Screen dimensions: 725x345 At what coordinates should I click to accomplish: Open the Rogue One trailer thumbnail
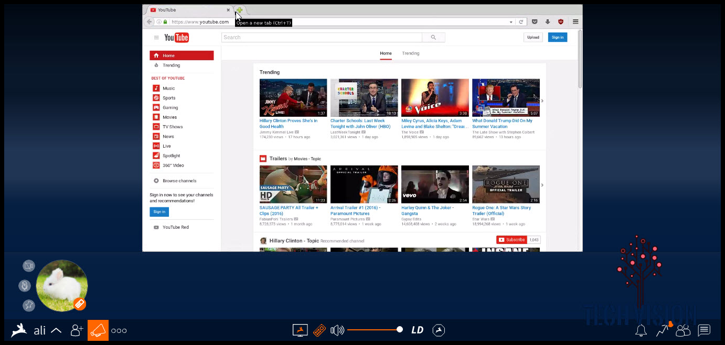506,184
